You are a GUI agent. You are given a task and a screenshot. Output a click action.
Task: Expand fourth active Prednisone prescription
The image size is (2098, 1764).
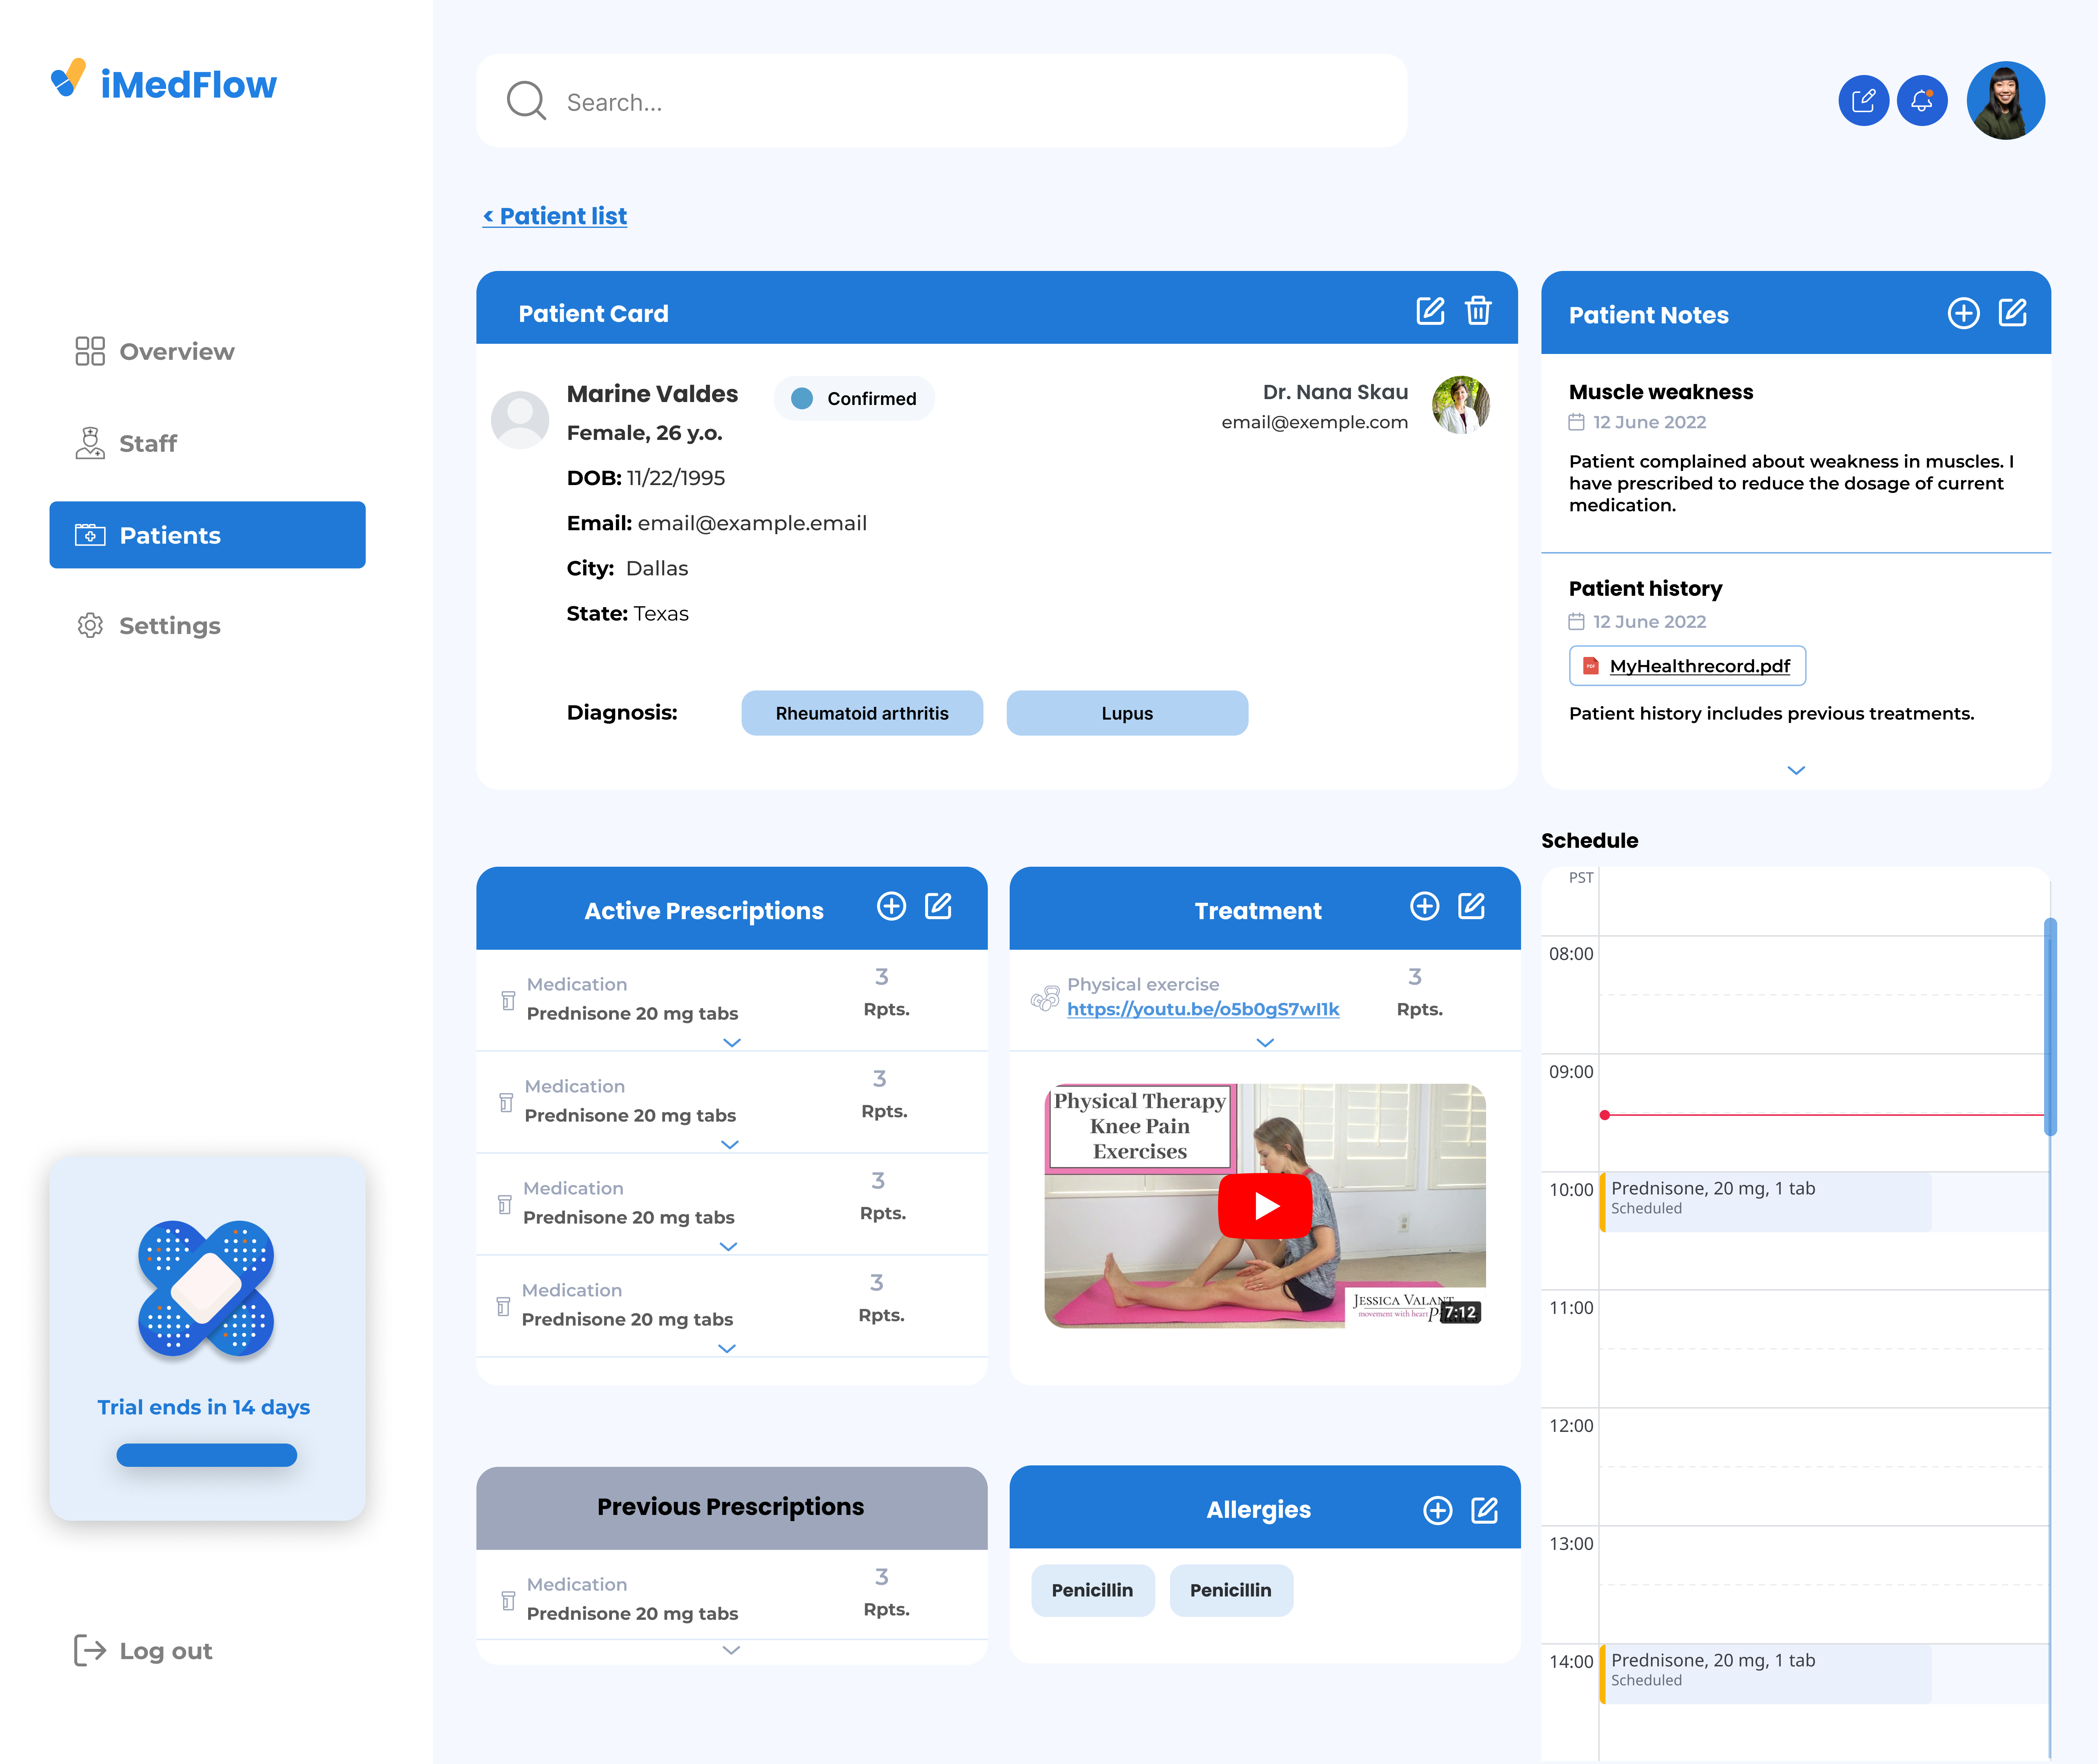pyautogui.click(x=727, y=1348)
